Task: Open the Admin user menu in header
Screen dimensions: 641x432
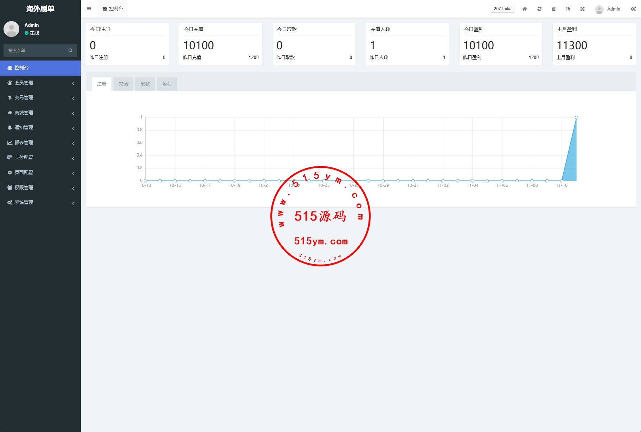Action: [x=608, y=9]
